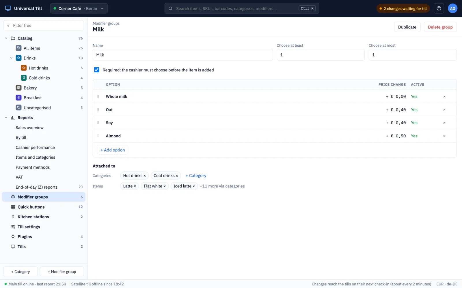
Task: Click the help icon in top bar
Action: (439, 8)
